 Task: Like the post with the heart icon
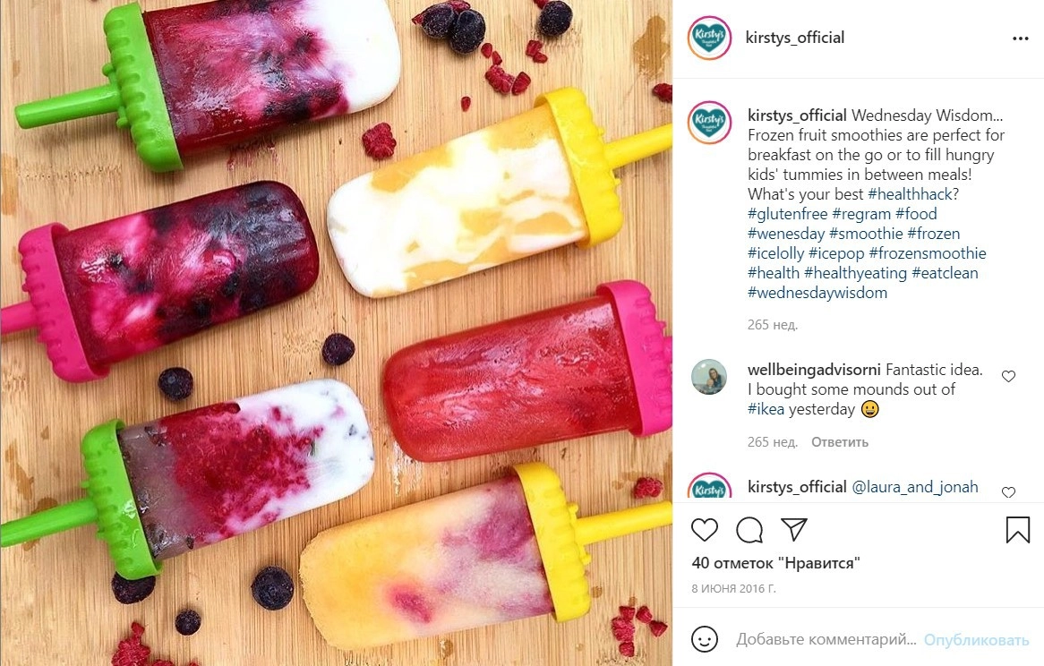pos(705,530)
